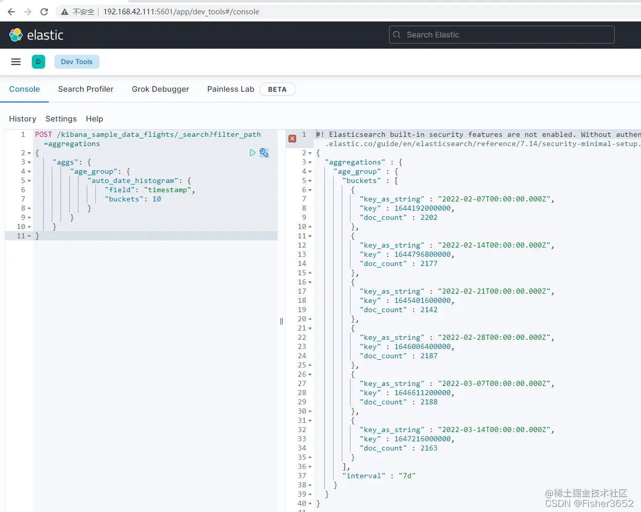Click the panel resize divider handle
641x512 pixels.
(281, 321)
